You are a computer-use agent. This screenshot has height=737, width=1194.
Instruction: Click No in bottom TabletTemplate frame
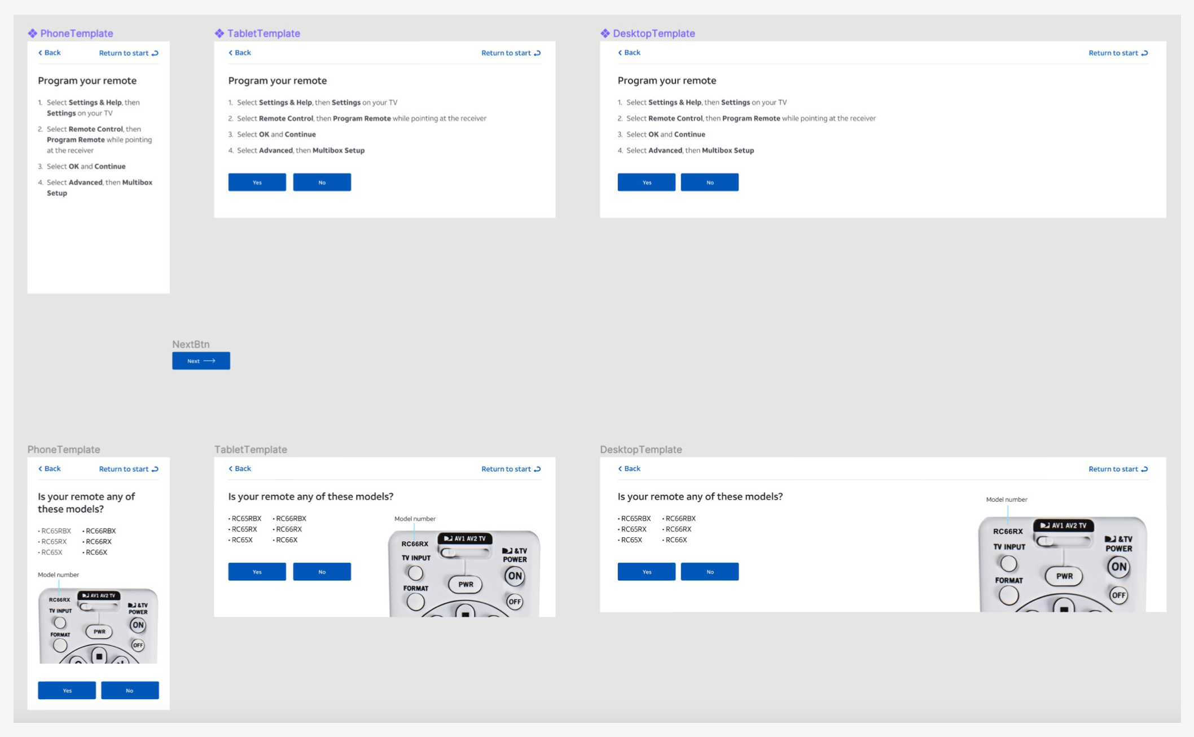[322, 572]
